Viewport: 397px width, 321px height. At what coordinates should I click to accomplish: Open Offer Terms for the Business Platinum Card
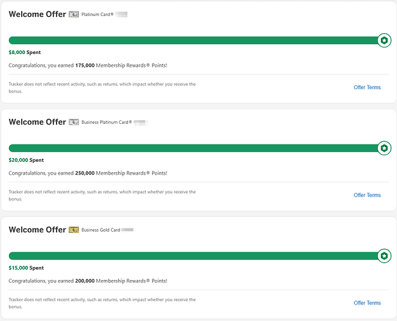[367, 195]
